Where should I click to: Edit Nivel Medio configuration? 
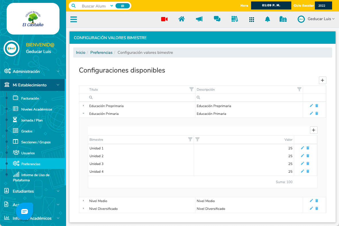tap(311, 201)
